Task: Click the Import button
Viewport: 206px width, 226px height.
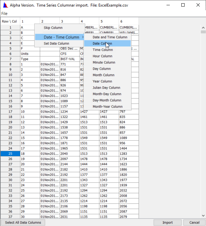Action: 167,222
